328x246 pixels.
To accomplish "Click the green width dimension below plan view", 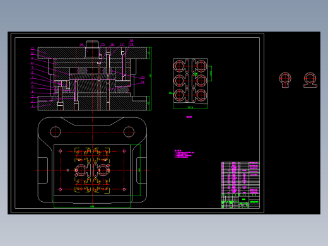I will click(x=92, y=206).
